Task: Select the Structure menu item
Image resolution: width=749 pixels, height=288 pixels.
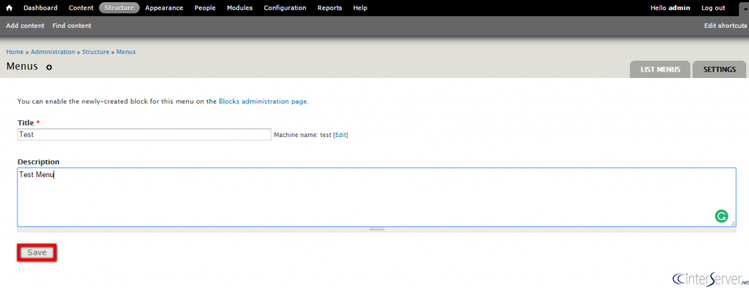Action: coord(119,8)
